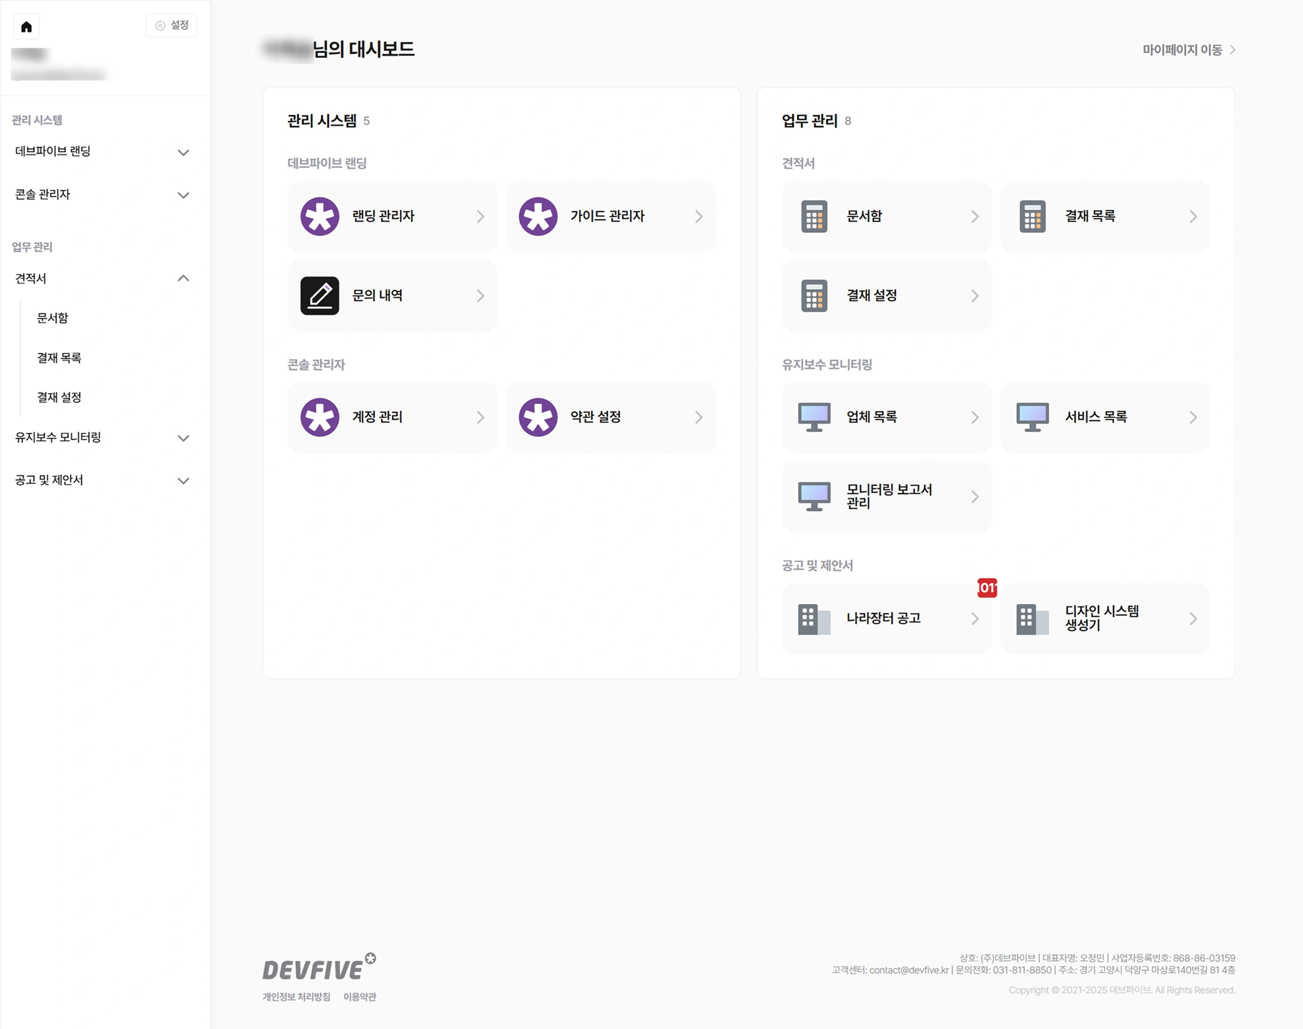
Task: Click arrow chevron on 나라장터 공고 card
Action: pyautogui.click(x=975, y=619)
